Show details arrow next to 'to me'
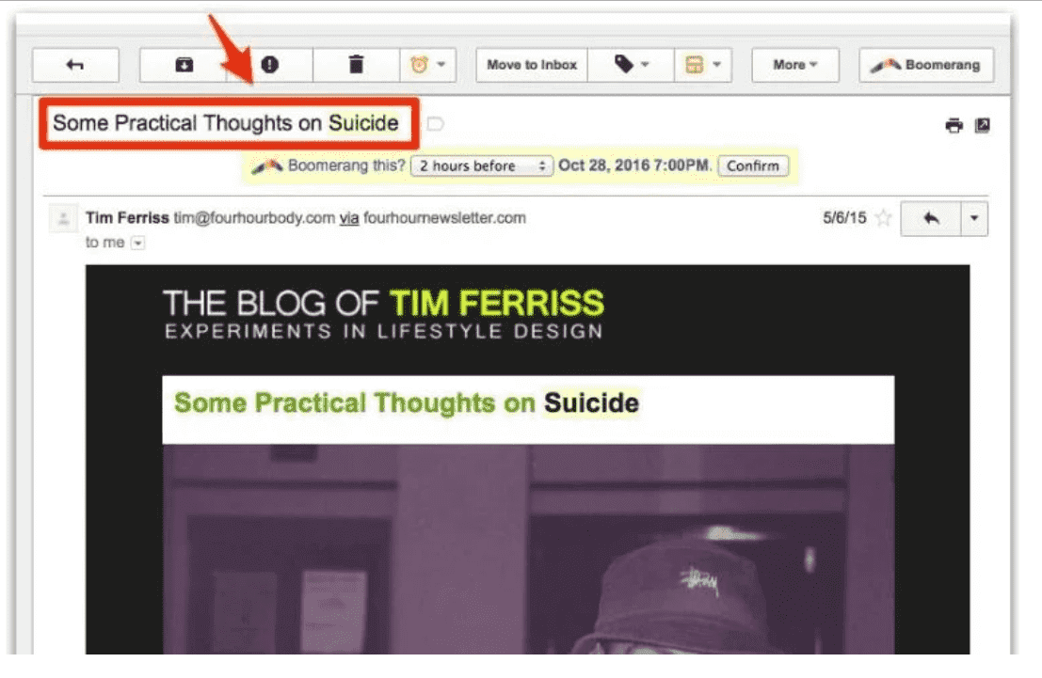This screenshot has height=678, width=1042. 137,243
